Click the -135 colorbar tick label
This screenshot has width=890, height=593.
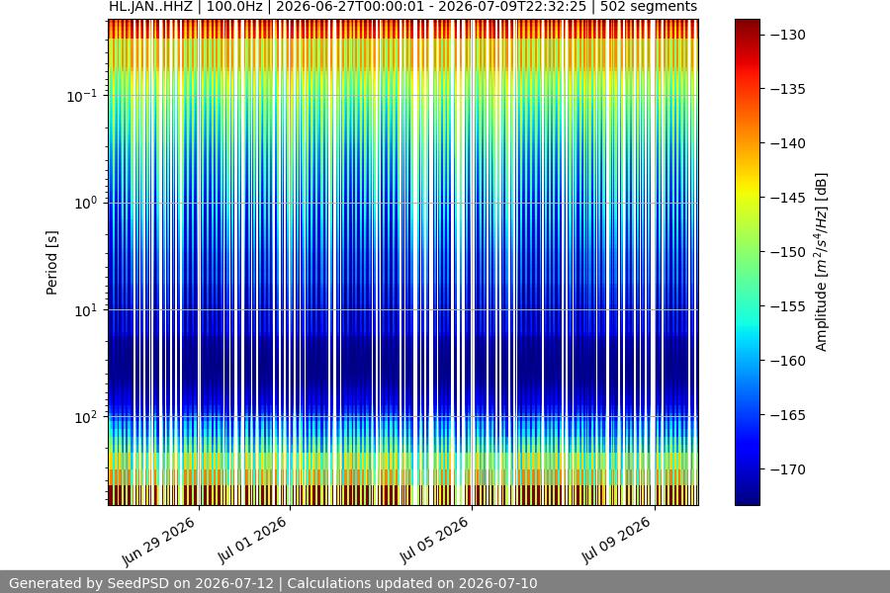pos(788,89)
